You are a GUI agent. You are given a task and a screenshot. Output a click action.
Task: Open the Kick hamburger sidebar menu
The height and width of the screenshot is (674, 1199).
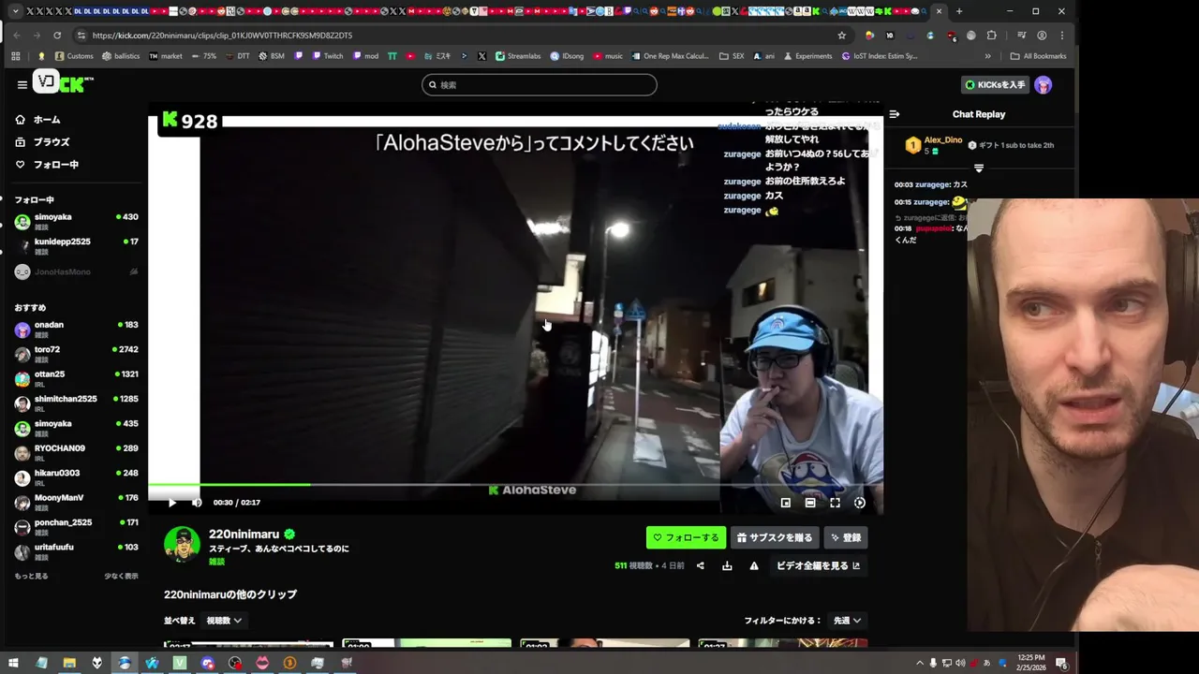coord(22,84)
